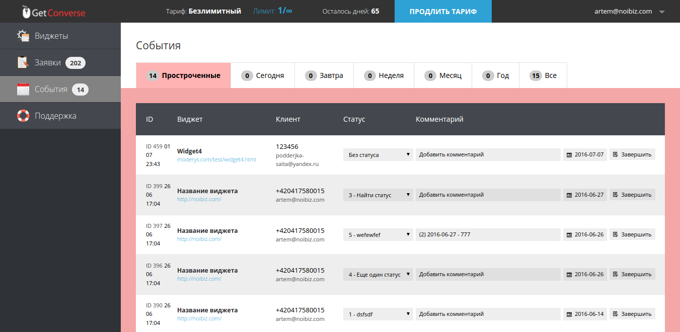Open the Неделя tab
680x332 pixels.
click(x=384, y=75)
